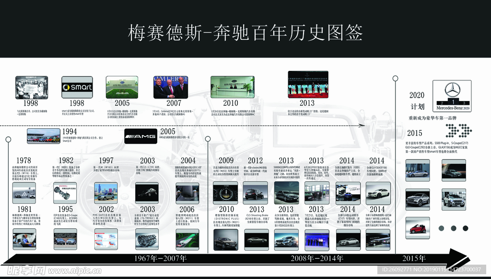
Task: Open the 1998 group photo holding a signboard
Action: 32,88
